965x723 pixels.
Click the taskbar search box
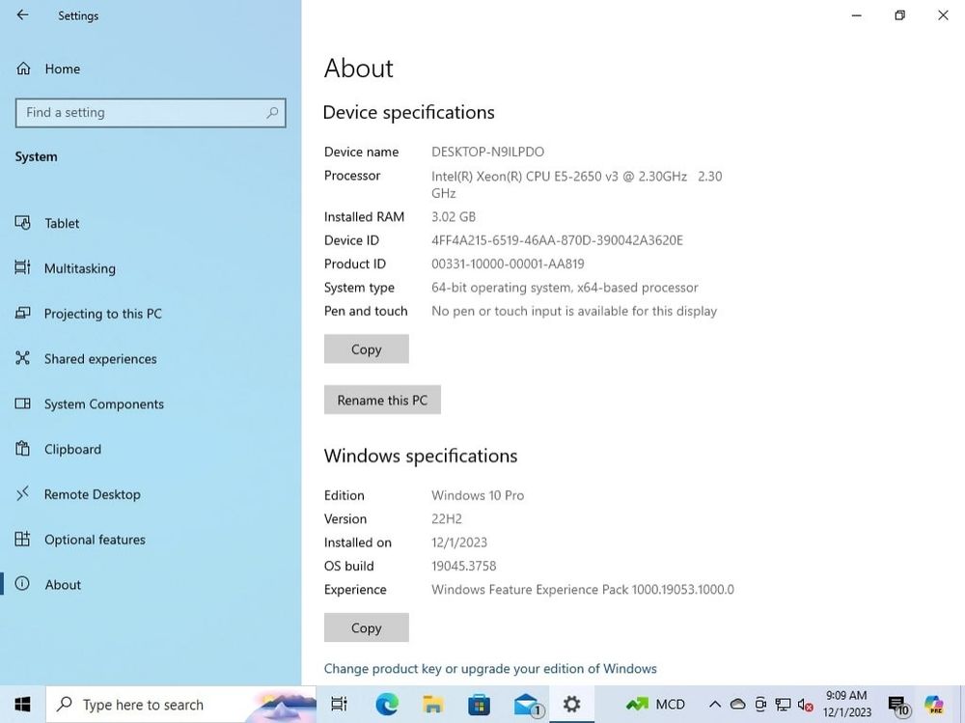point(180,704)
